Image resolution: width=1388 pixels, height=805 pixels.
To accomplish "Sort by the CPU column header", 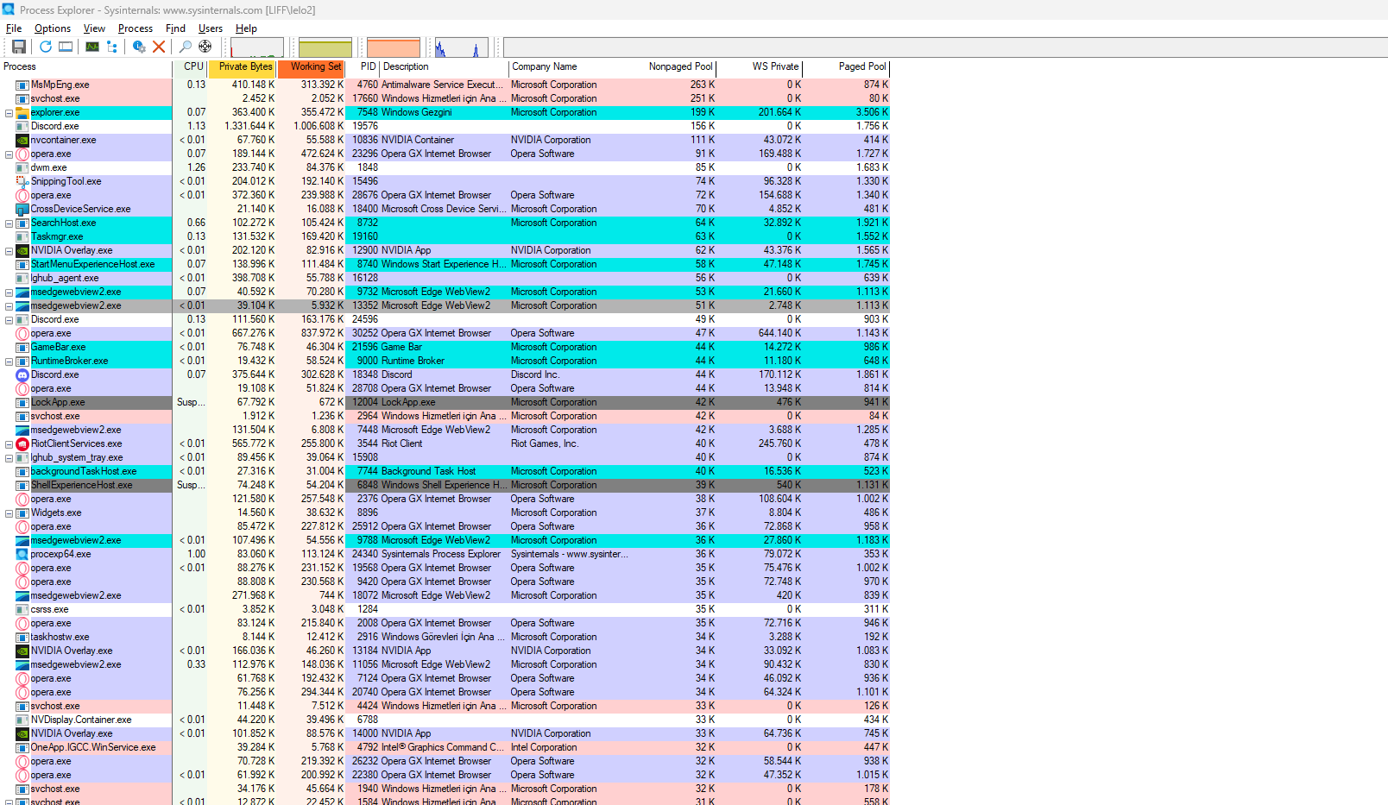I will (x=189, y=66).
